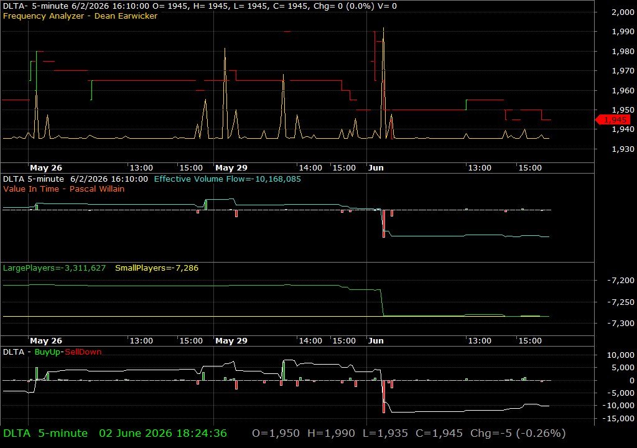Screen dimensions: 637x448
Task: Click the C=1,945 status bar value
Action: click(439, 433)
